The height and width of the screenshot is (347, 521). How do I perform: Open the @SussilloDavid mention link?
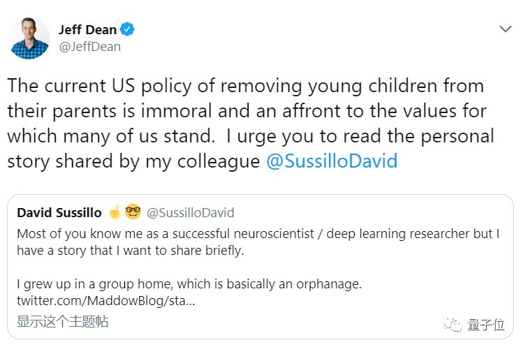click(x=332, y=161)
